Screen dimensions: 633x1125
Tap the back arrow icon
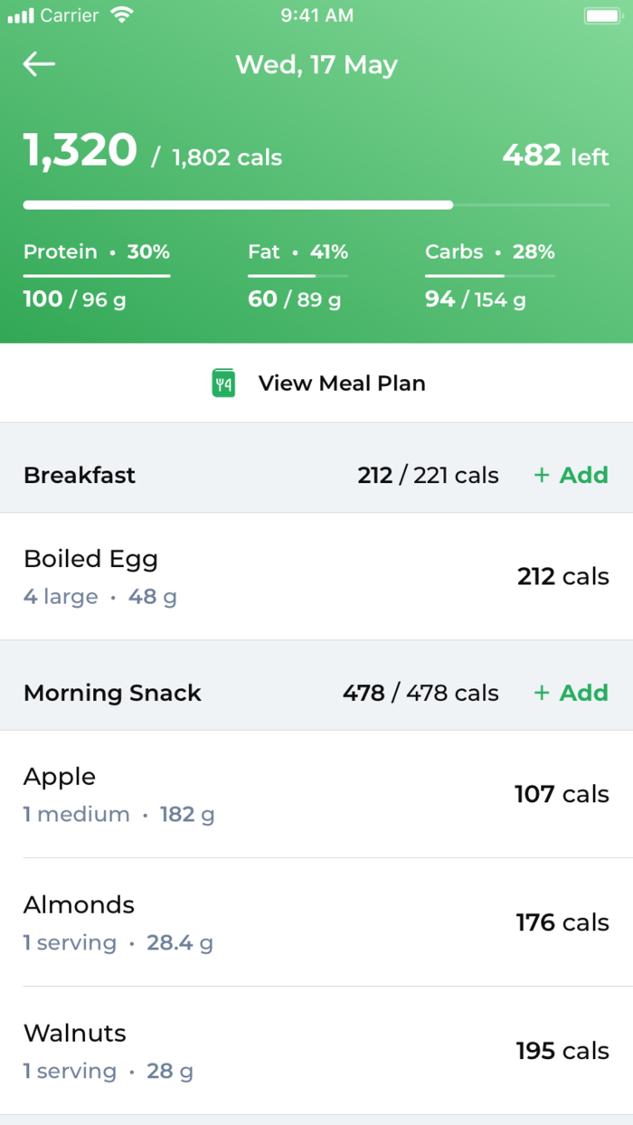pos(39,64)
